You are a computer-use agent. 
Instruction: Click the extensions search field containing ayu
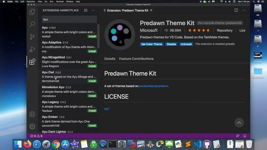[69, 20]
